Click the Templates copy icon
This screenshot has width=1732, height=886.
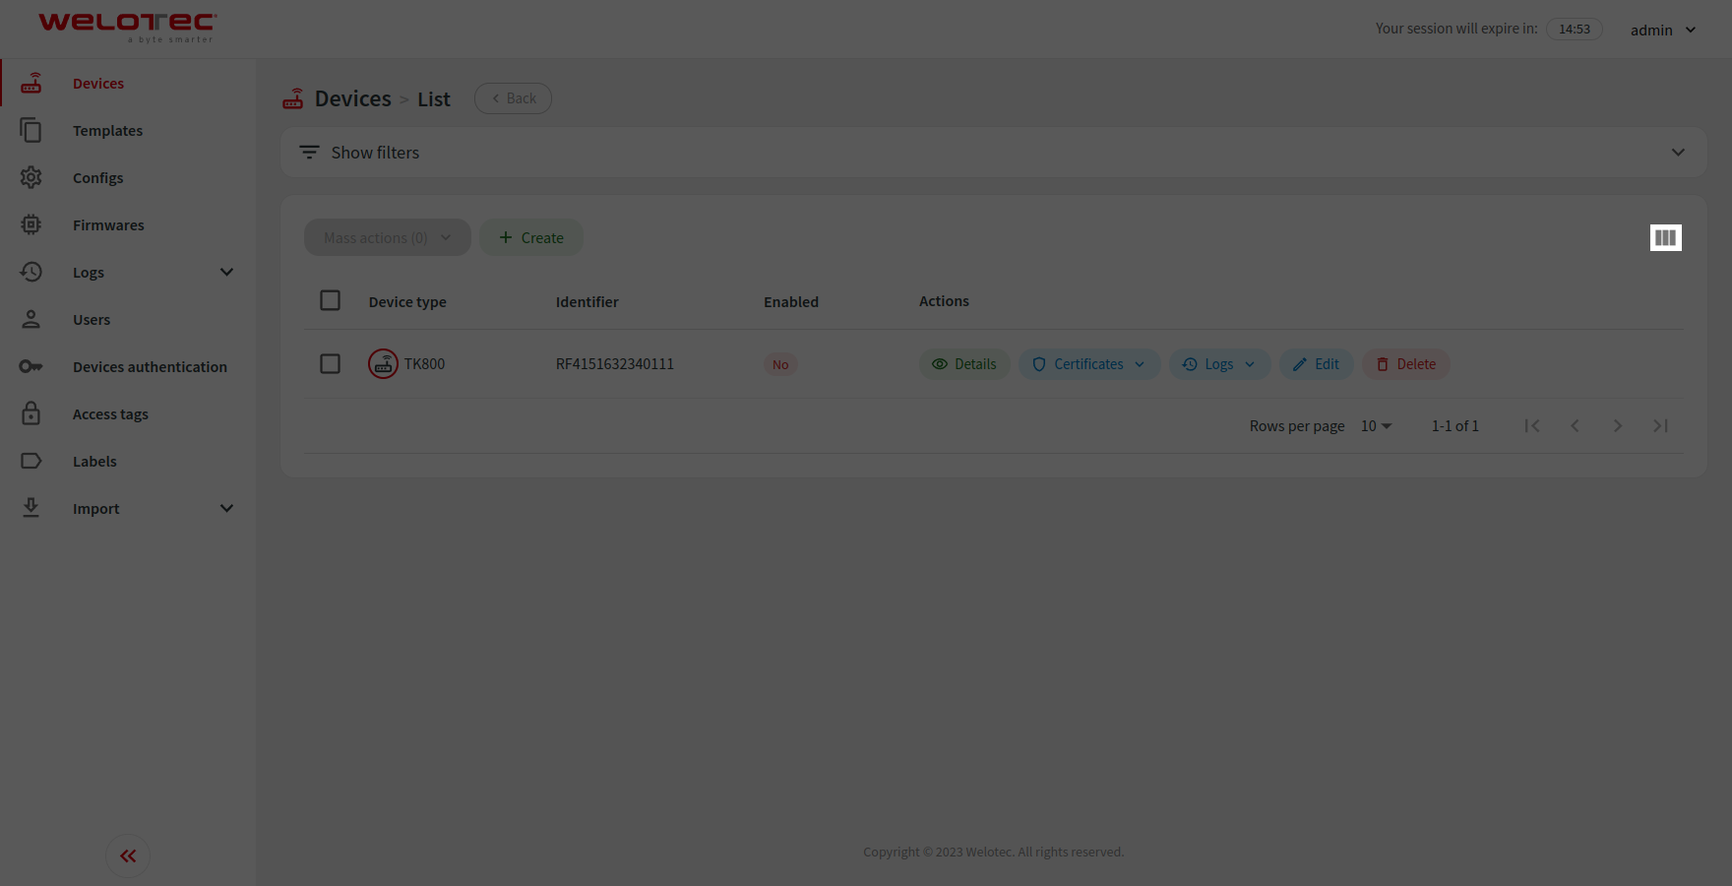click(31, 130)
